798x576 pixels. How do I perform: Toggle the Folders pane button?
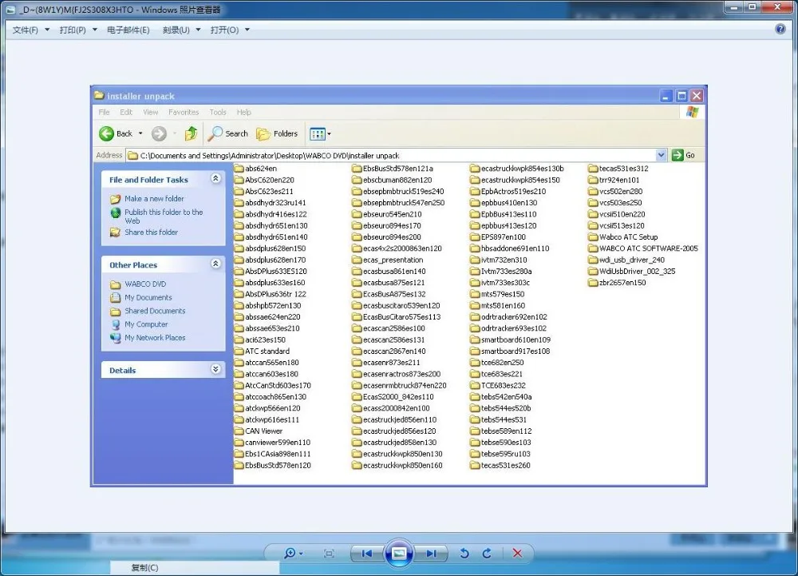tap(277, 133)
